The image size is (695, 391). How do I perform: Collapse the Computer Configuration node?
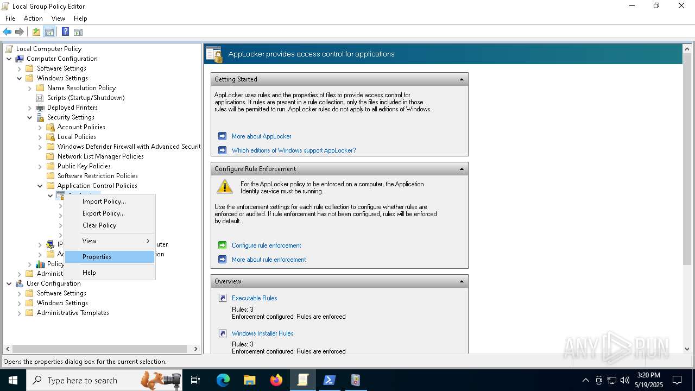coord(9,59)
